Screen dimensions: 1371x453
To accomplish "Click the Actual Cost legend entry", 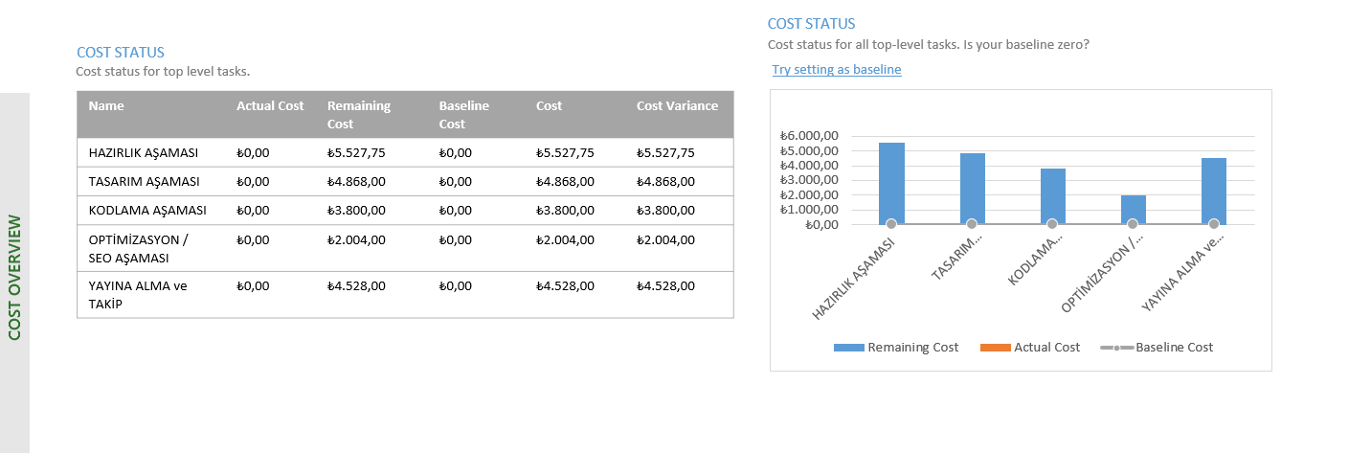I will (1030, 348).
